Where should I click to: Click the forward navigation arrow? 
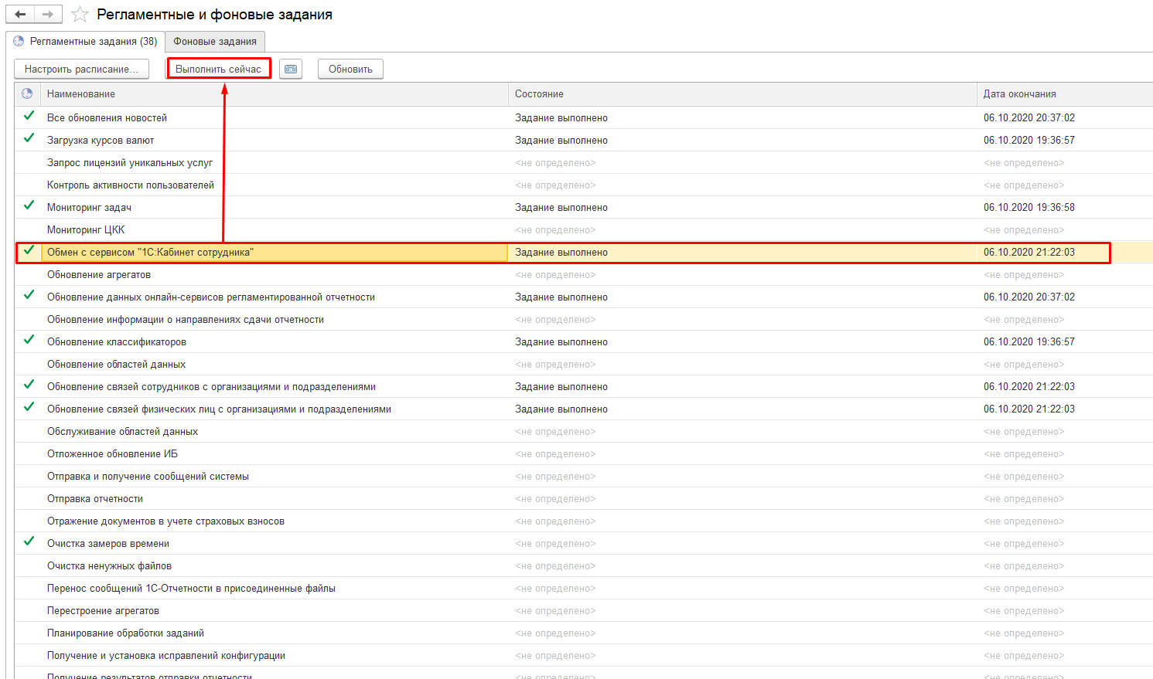(48, 15)
